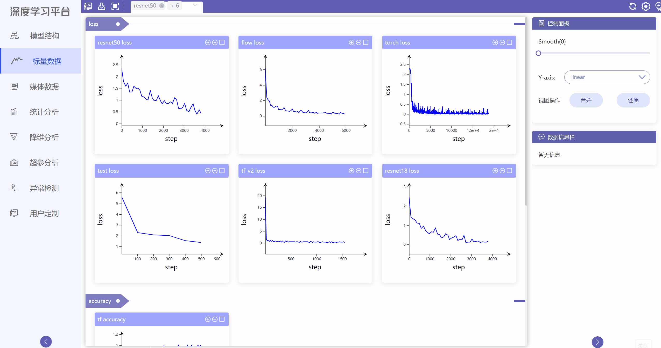The width and height of the screenshot is (661, 348).
Task: Collapse the loss section with its bar
Action: click(x=519, y=24)
